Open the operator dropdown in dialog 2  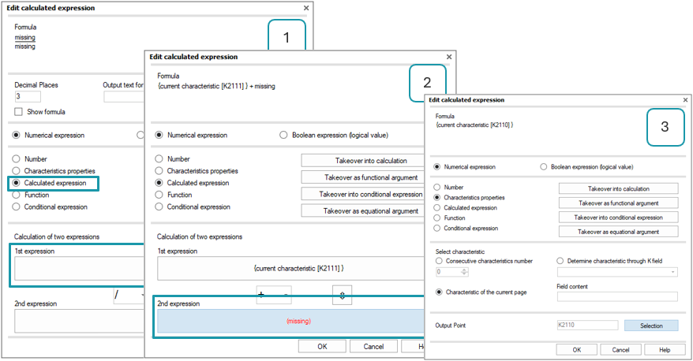(x=274, y=295)
